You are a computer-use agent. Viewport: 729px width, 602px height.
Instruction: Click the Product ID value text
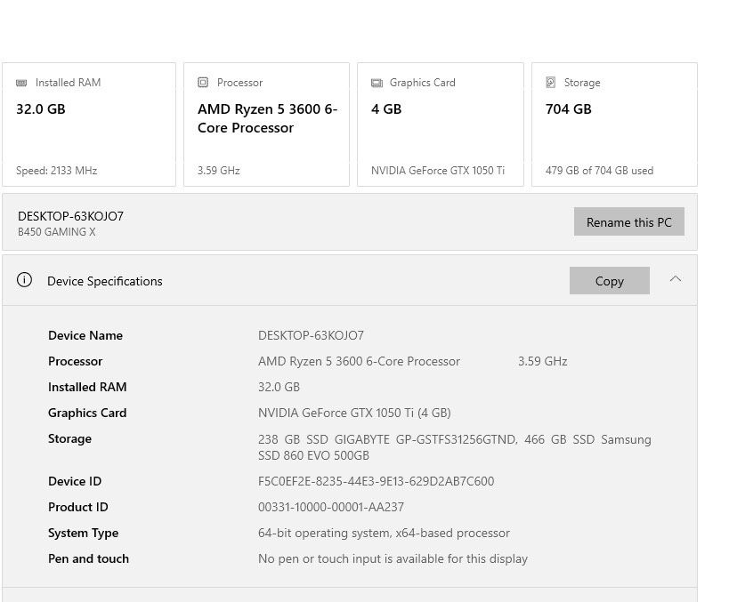(331, 507)
